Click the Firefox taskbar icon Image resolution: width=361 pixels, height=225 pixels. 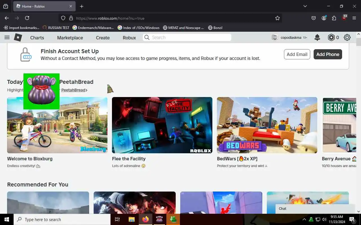pyautogui.click(x=145, y=219)
